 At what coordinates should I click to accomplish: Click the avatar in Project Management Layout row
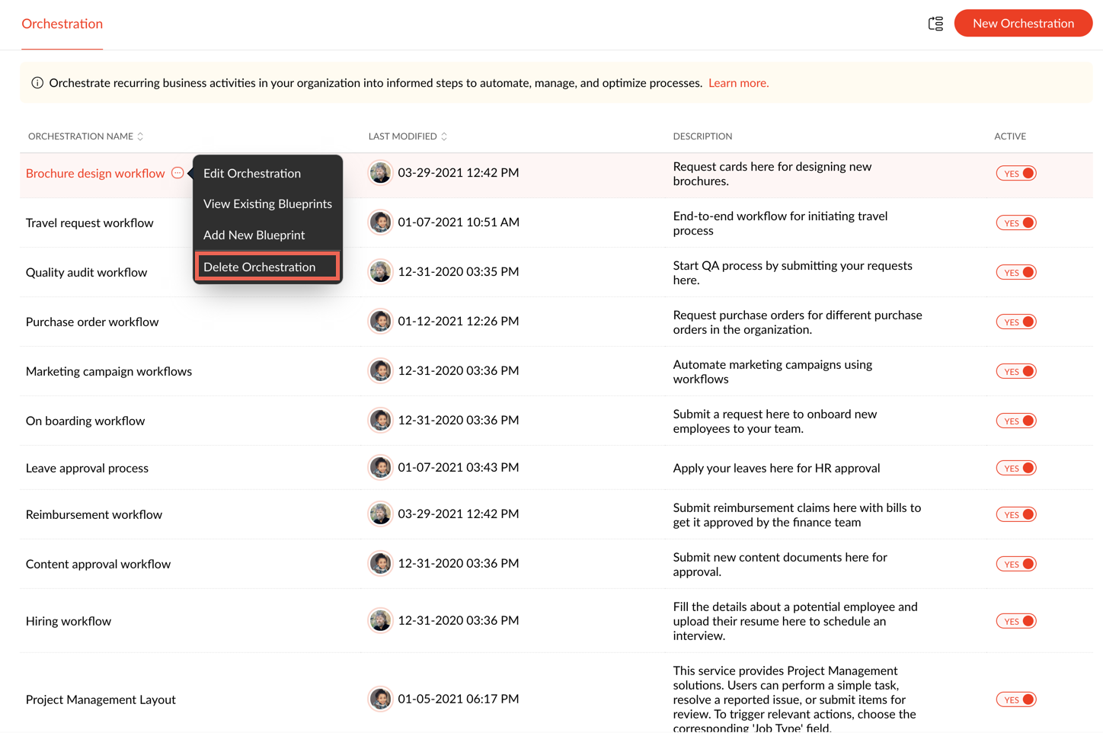click(380, 699)
